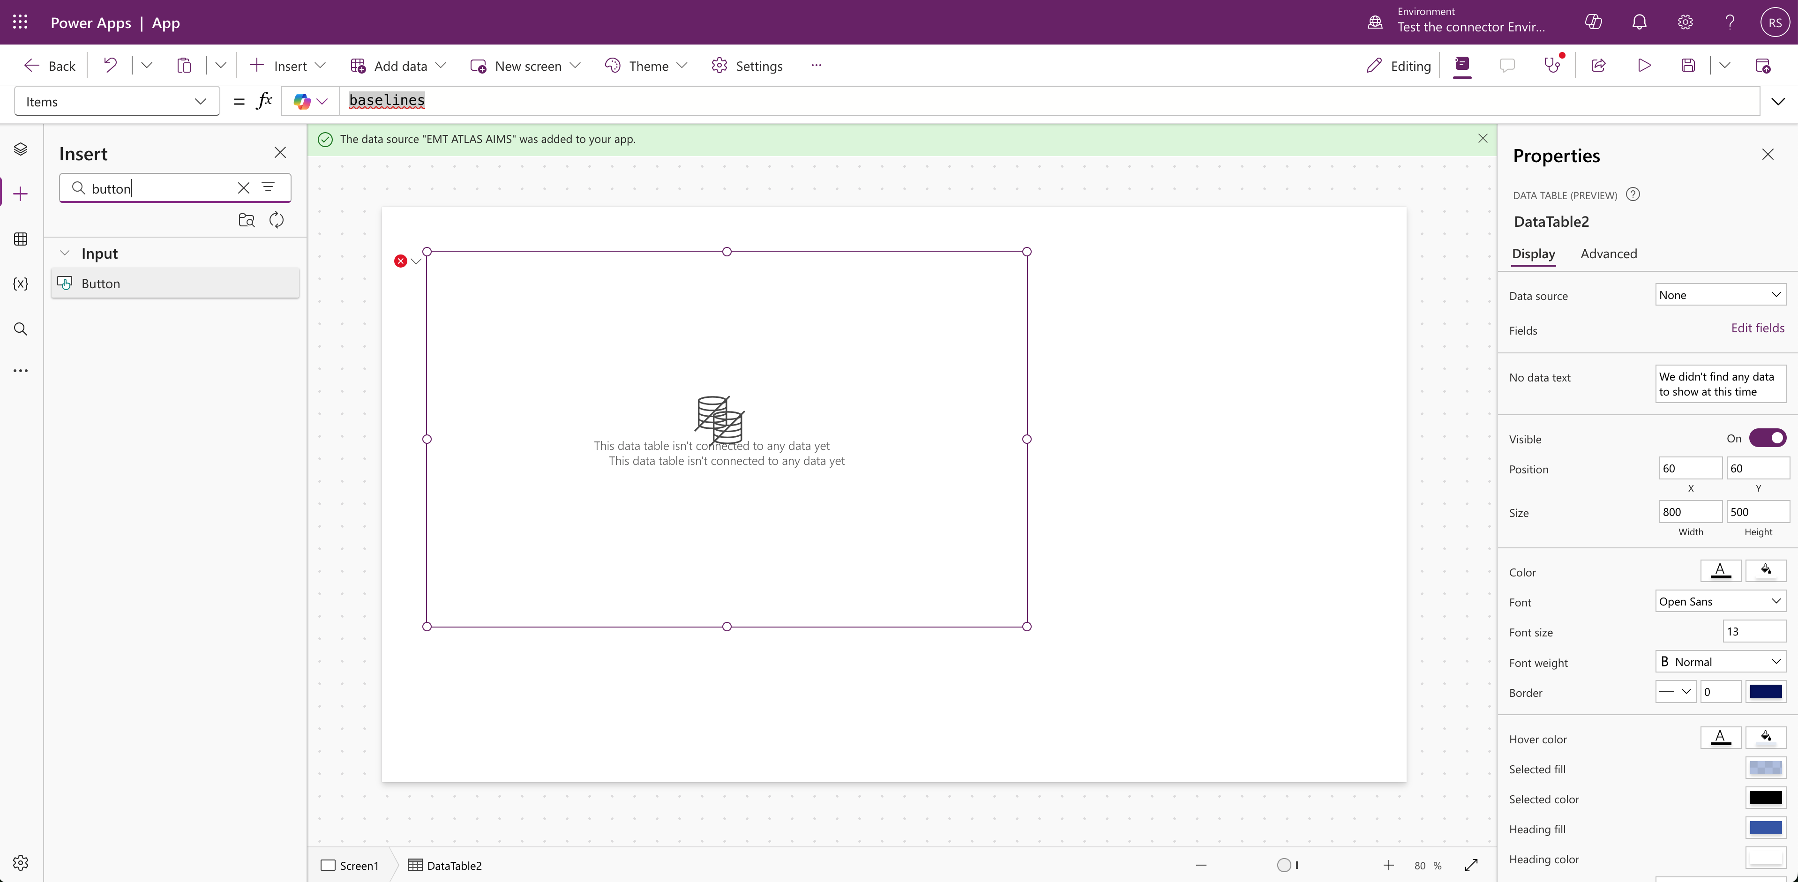Open the Items property dropdown
This screenshot has width=1798, height=882.
(117, 102)
